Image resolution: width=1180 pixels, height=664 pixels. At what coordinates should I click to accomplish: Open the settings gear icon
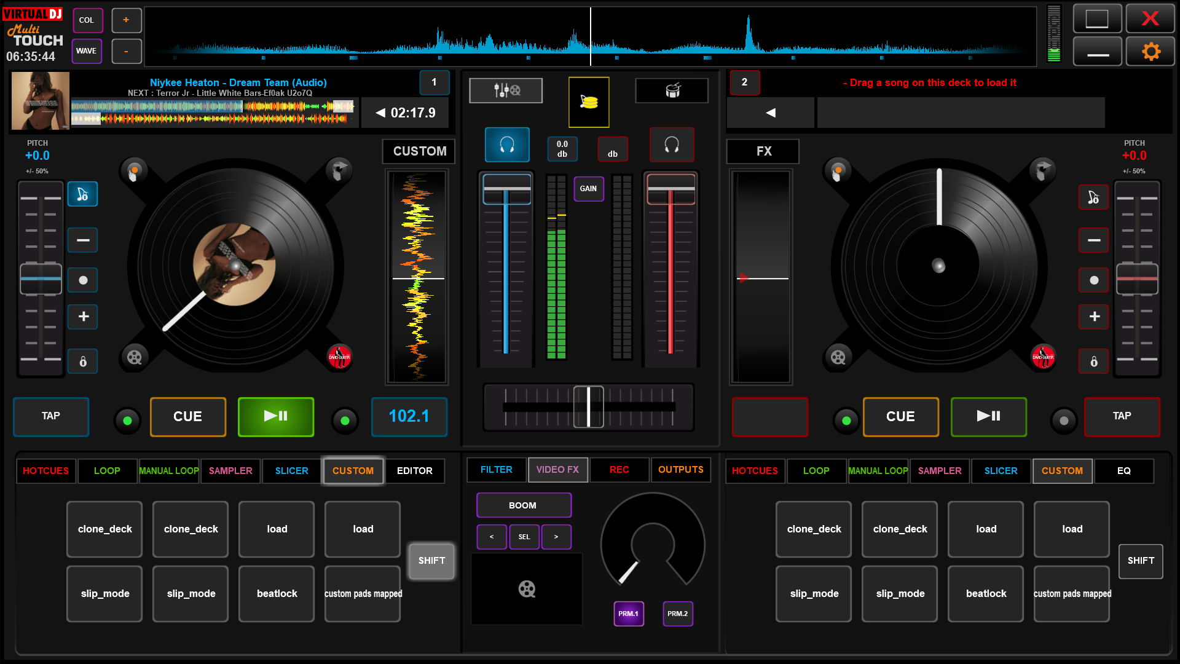click(1150, 51)
